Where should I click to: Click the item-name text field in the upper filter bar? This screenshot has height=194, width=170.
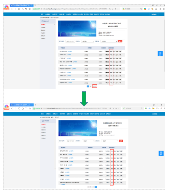click(70, 41)
